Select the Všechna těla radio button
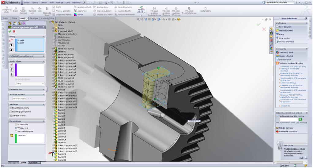This screenshot has width=313, height=168. [16, 125]
